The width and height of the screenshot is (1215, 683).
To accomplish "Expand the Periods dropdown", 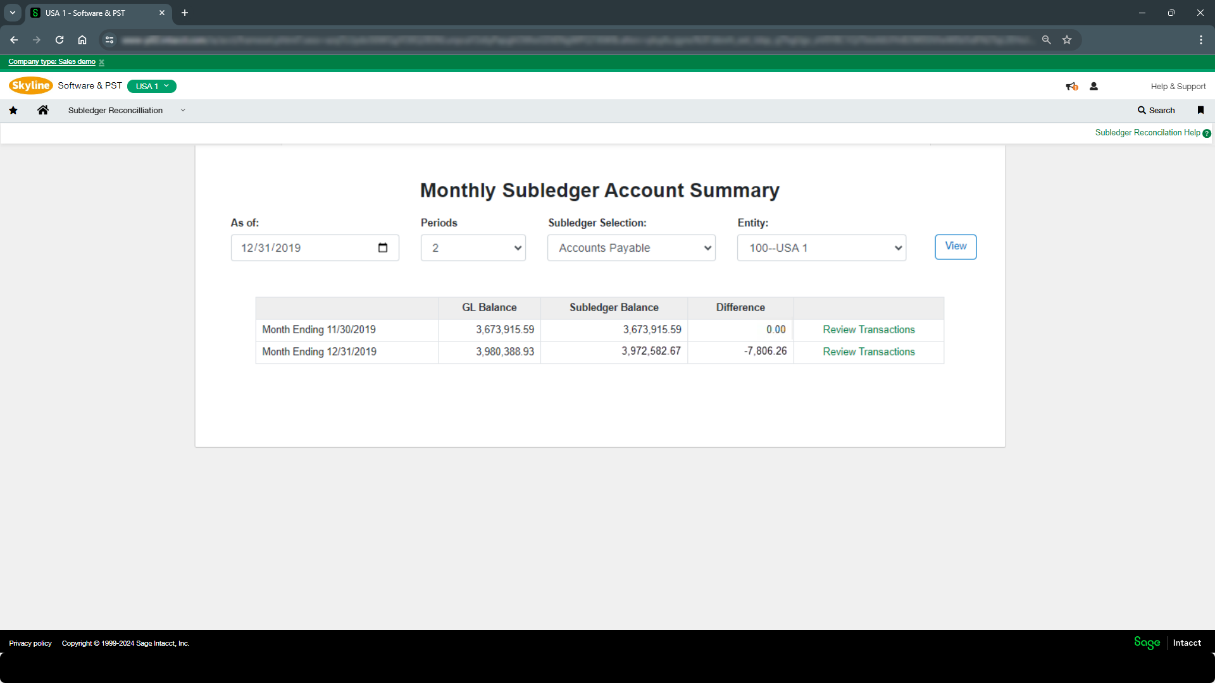I will (x=473, y=248).
